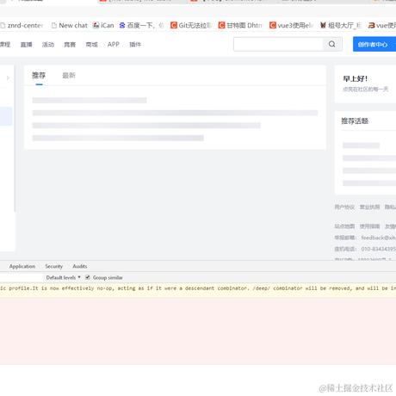This screenshot has width=396, height=396.
Task: Click the 早上好! greeting heading
Action: coord(356,78)
